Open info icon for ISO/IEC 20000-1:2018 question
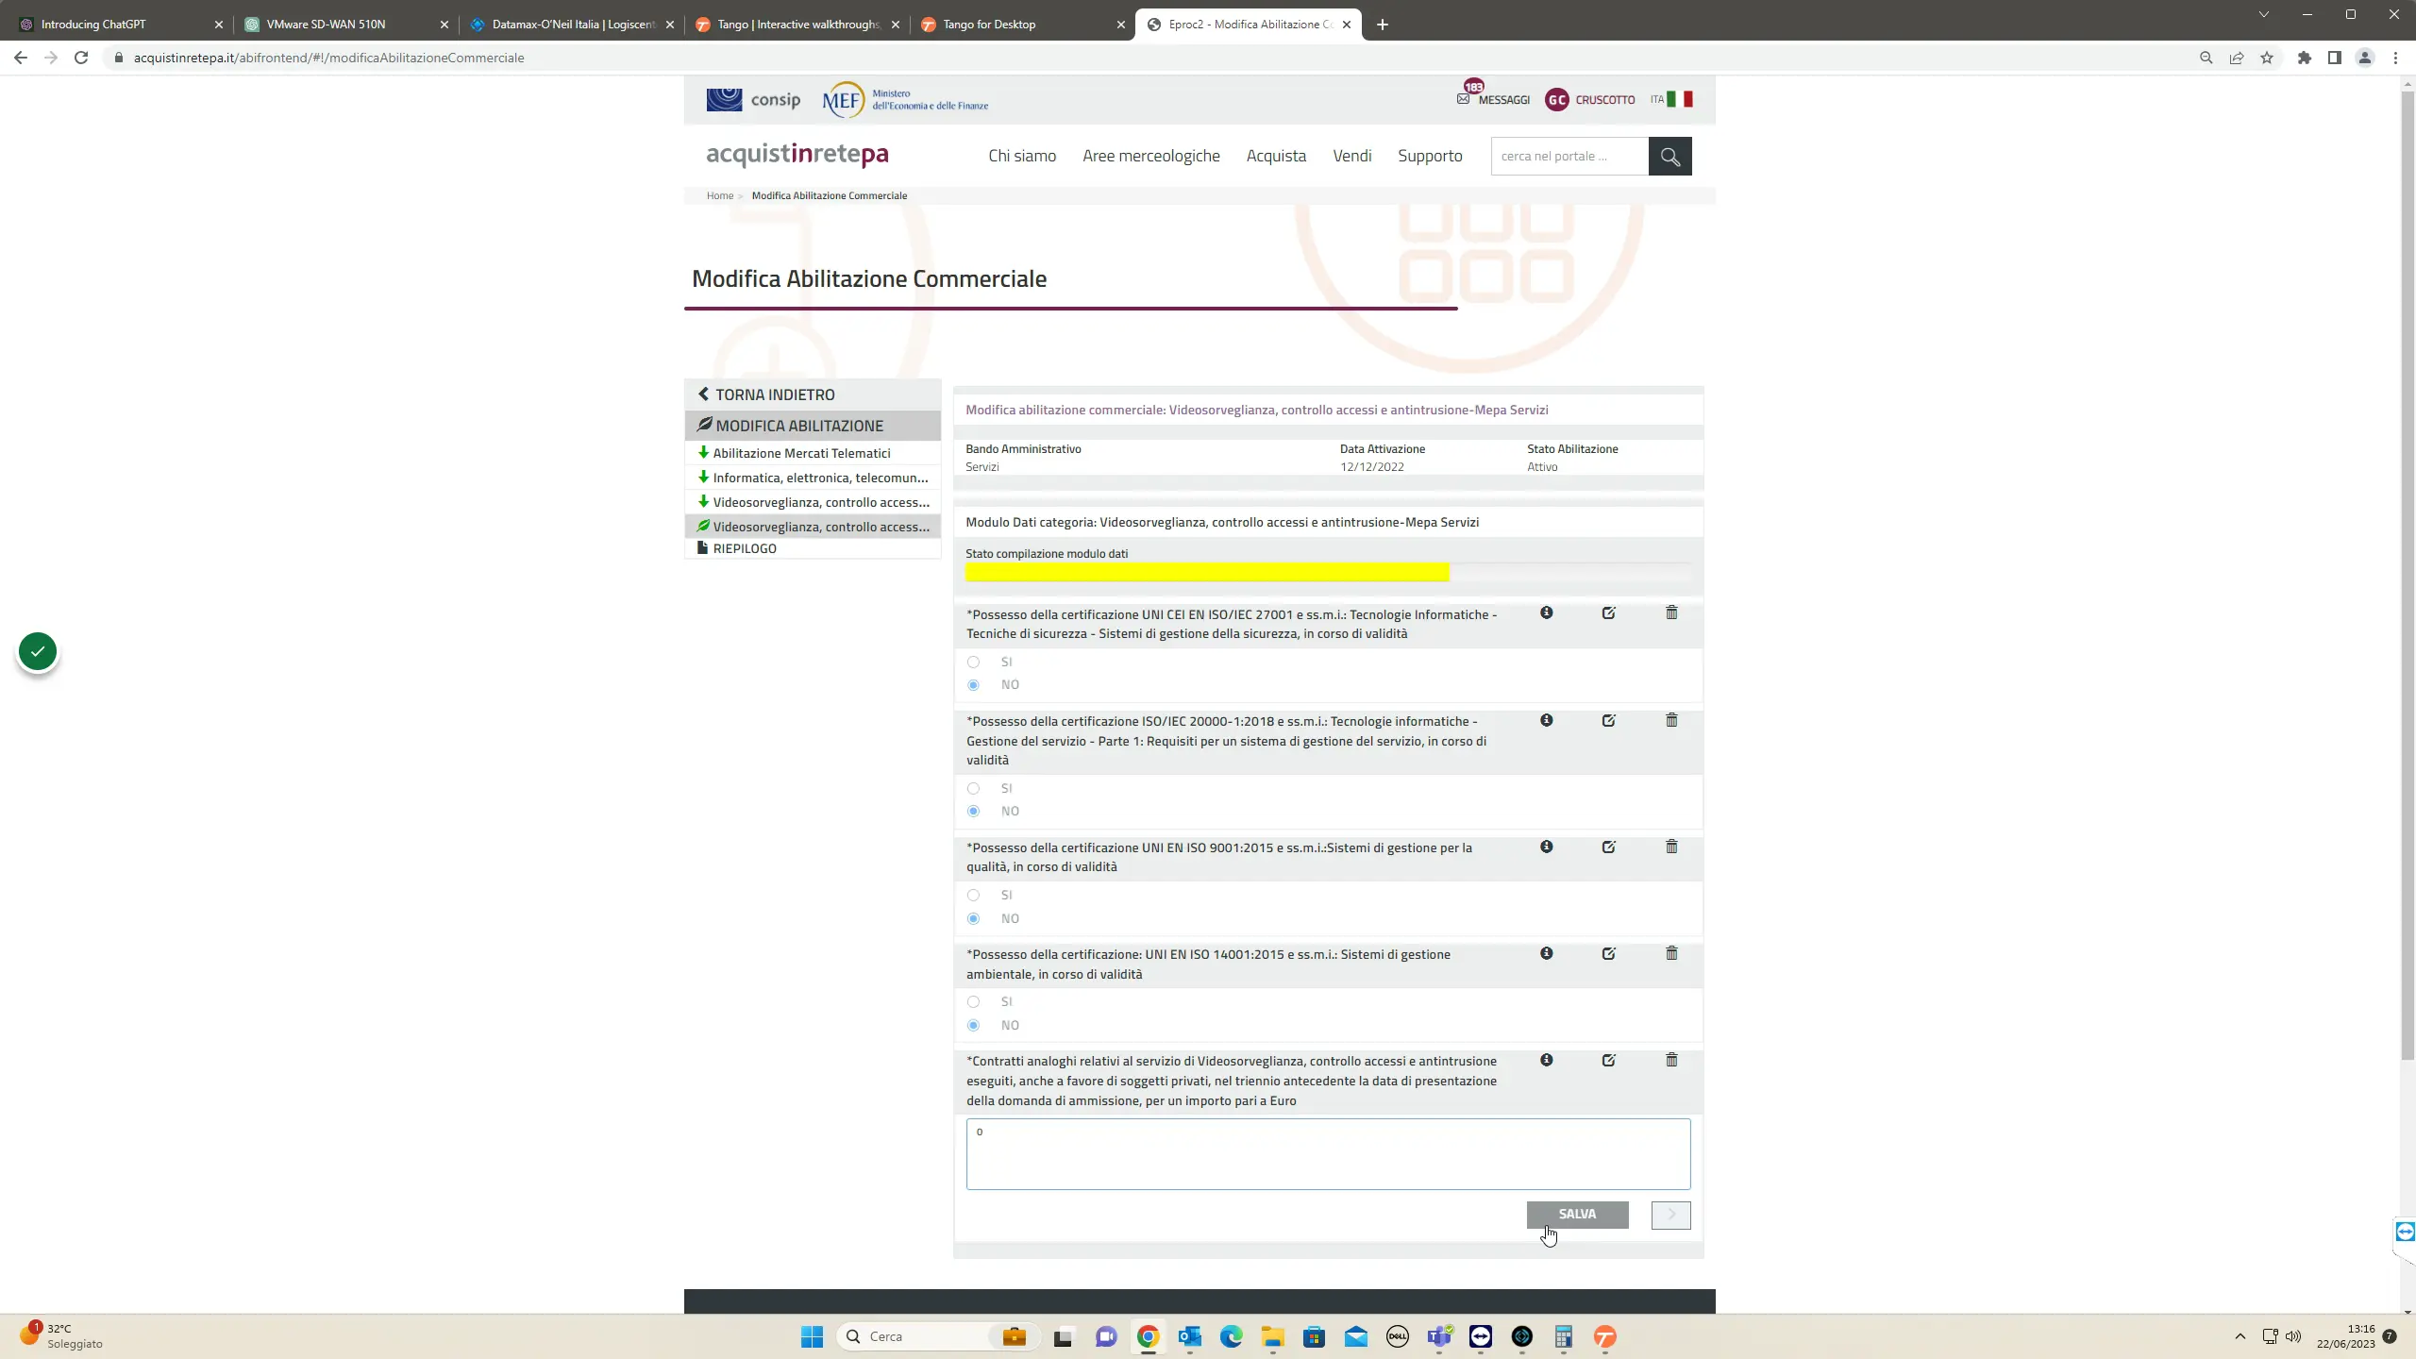This screenshot has width=2416, height=1359. click(x=1546, y=720)
